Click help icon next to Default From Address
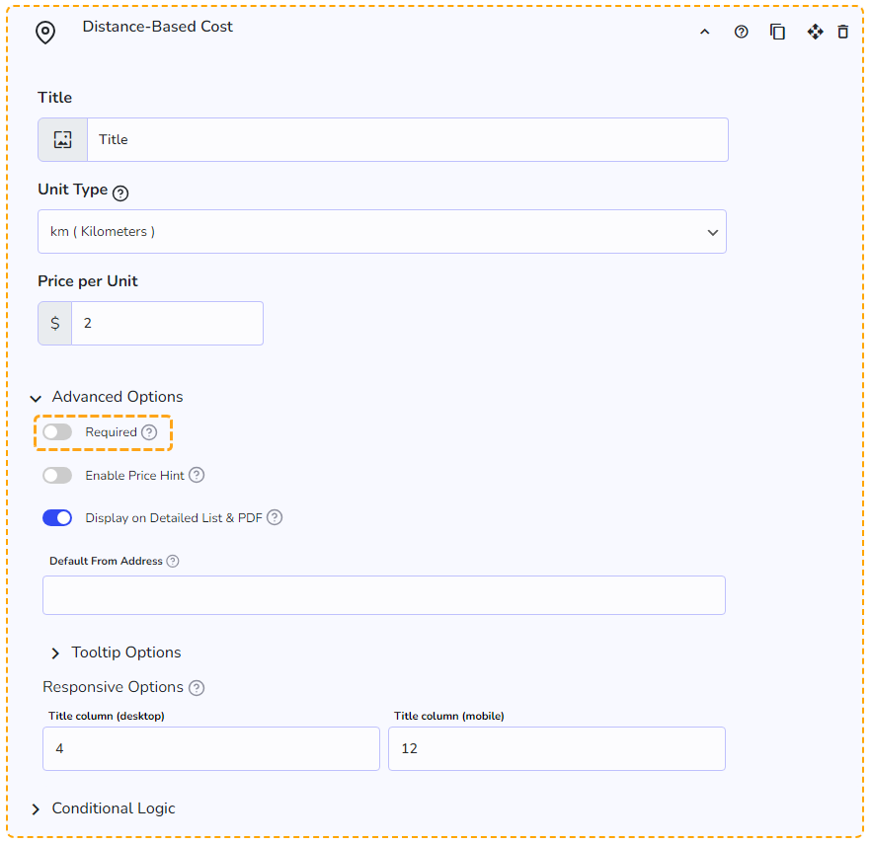Viewport: 872px width, 845px height. (x=173, y=561)
